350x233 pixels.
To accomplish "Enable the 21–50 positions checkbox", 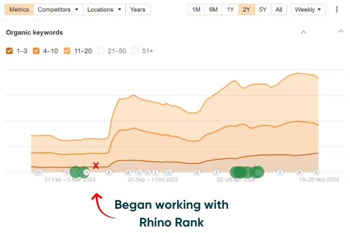I will coord(101,51).
